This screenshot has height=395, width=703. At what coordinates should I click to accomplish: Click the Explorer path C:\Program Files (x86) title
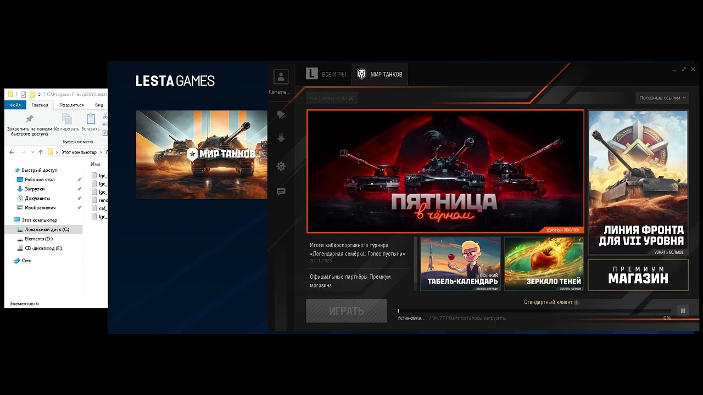[77, 94]
